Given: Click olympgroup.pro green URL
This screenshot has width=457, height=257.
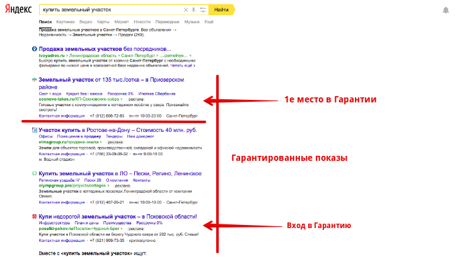Looking at the screenshot, I should 72,185.
